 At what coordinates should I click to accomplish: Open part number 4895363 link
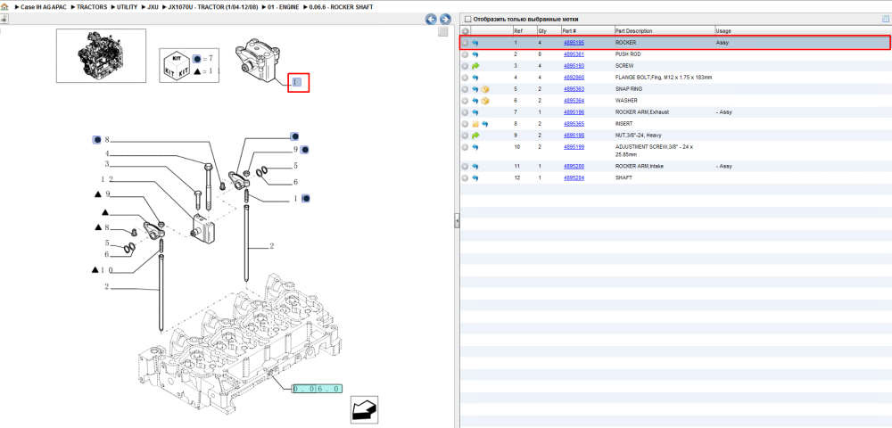click(574, 89)
